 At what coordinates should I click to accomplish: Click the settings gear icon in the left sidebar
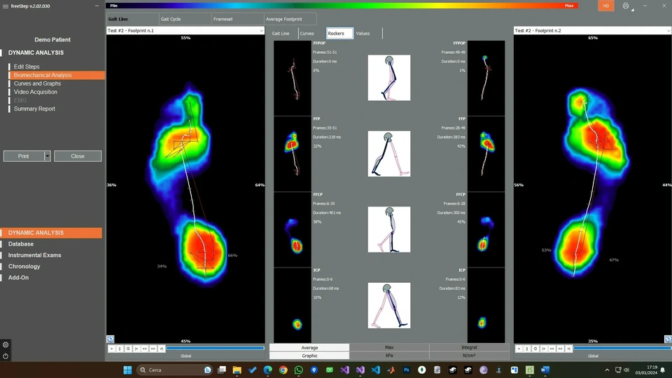6,344
